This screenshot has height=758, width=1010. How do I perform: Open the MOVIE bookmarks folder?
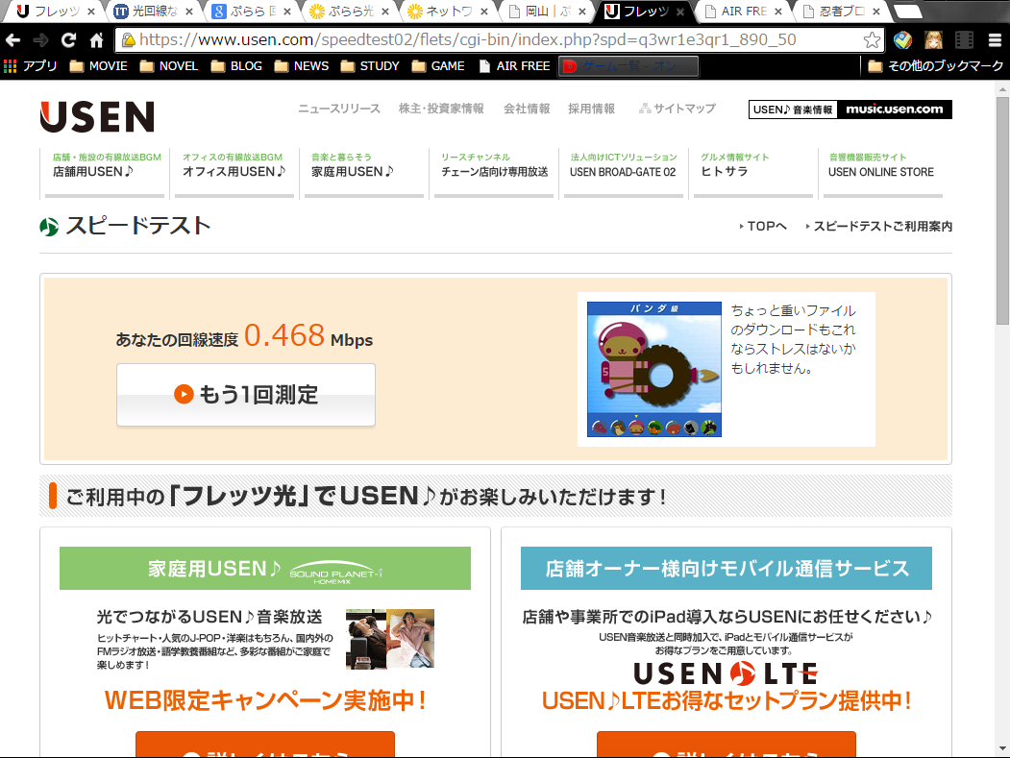click(x=99, y=65)
